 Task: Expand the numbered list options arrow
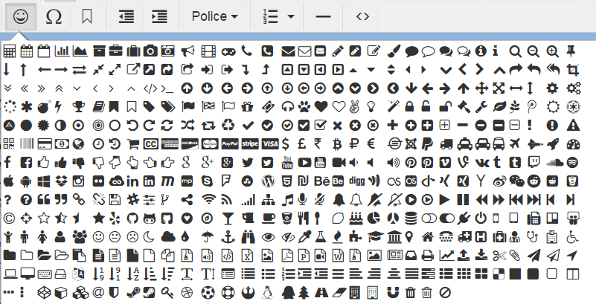click(291, 16)
